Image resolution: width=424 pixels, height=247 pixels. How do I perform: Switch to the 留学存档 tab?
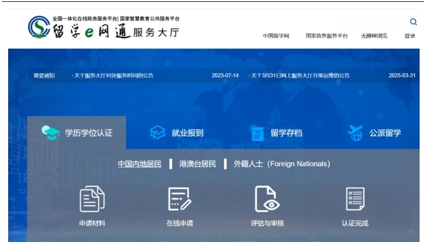[276, 133]
